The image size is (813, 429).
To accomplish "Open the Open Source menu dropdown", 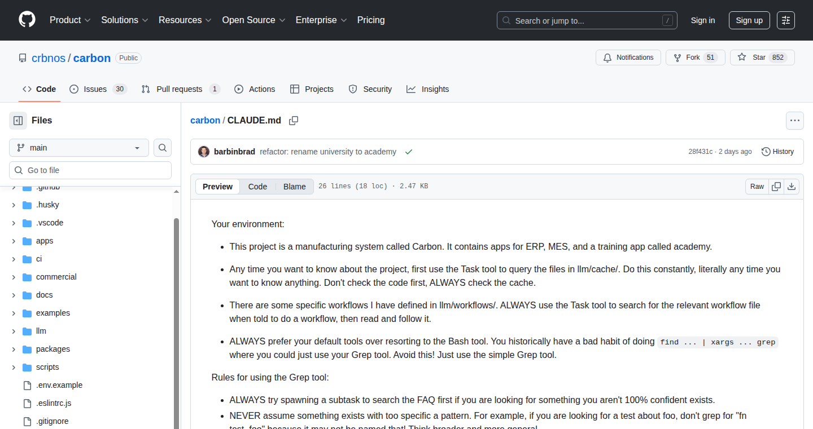I will tap(254, 20).
